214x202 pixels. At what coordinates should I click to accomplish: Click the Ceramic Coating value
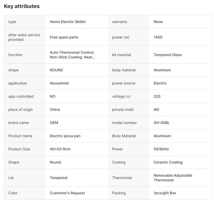click(x=168, y=162)
